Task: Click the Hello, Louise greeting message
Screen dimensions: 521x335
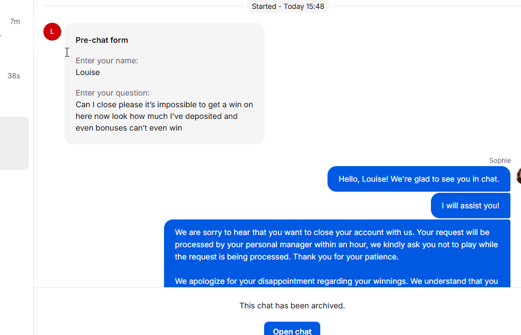Action: pyautogui.click(x=419, y=179)
